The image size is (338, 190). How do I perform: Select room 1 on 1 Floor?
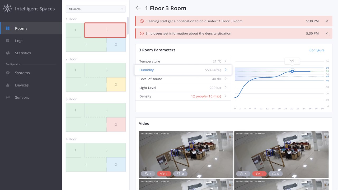click(75, 30)
